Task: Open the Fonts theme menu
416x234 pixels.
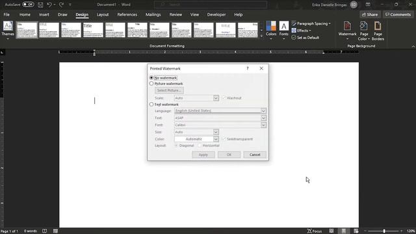Action: pyautogui.click(x=283, y=31)
